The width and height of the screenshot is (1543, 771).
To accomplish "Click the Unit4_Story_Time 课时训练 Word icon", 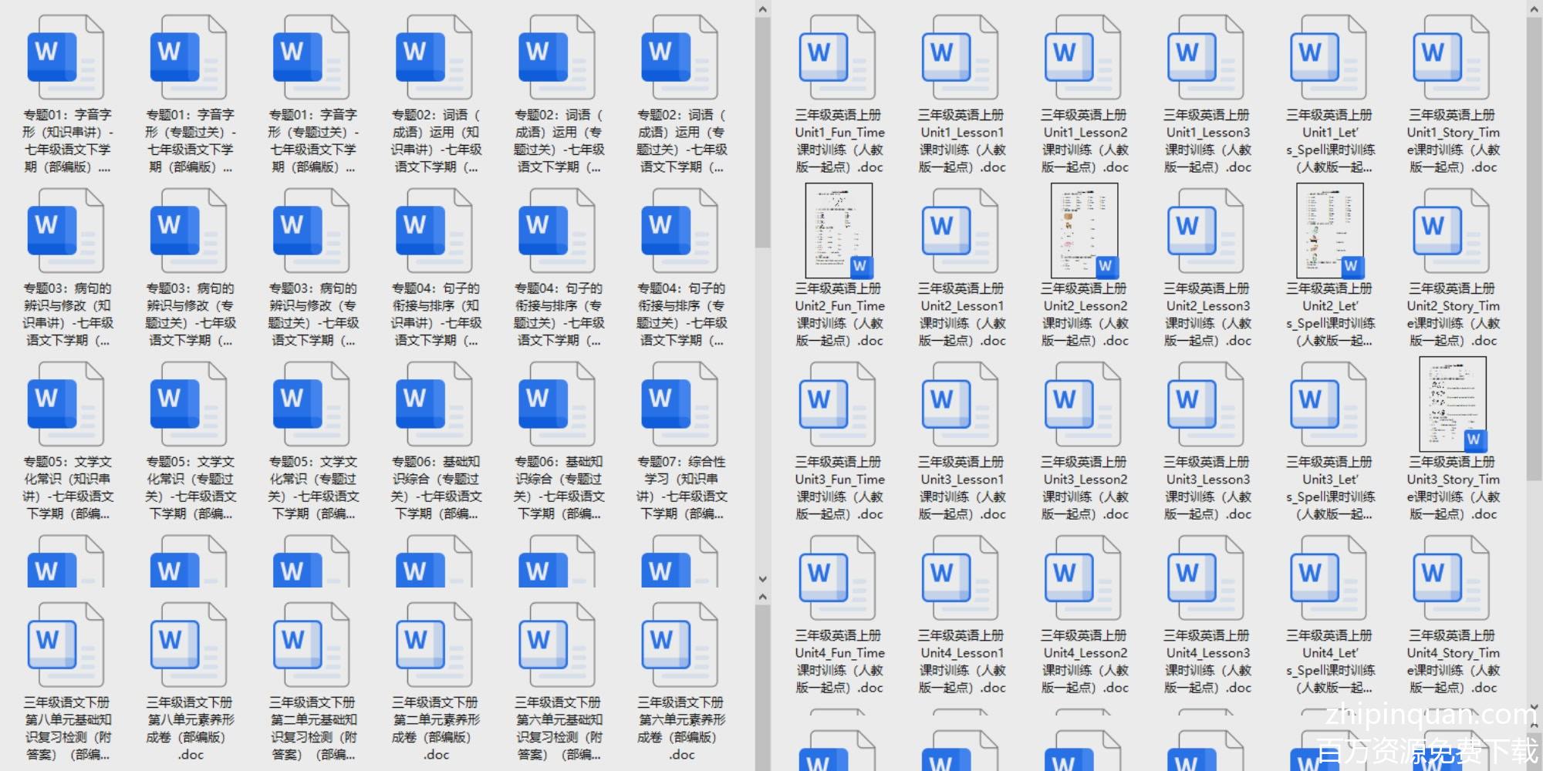I will (x=1450, y=578).
